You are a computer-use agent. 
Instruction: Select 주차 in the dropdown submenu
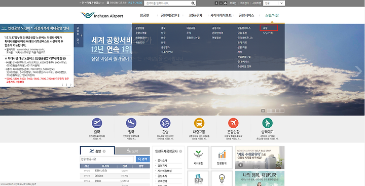(189, 33)
